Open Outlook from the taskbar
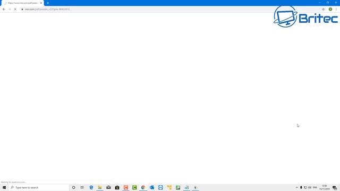The image size is (340, 191). [x=152, y=187]
